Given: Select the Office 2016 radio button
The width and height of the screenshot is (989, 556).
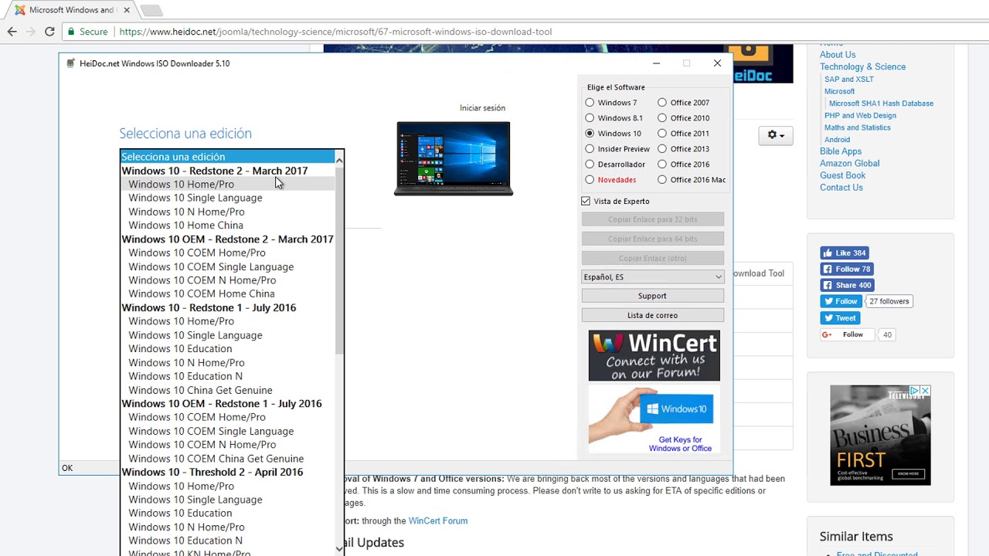Looking at the screenshot, I should pos(662,164).
